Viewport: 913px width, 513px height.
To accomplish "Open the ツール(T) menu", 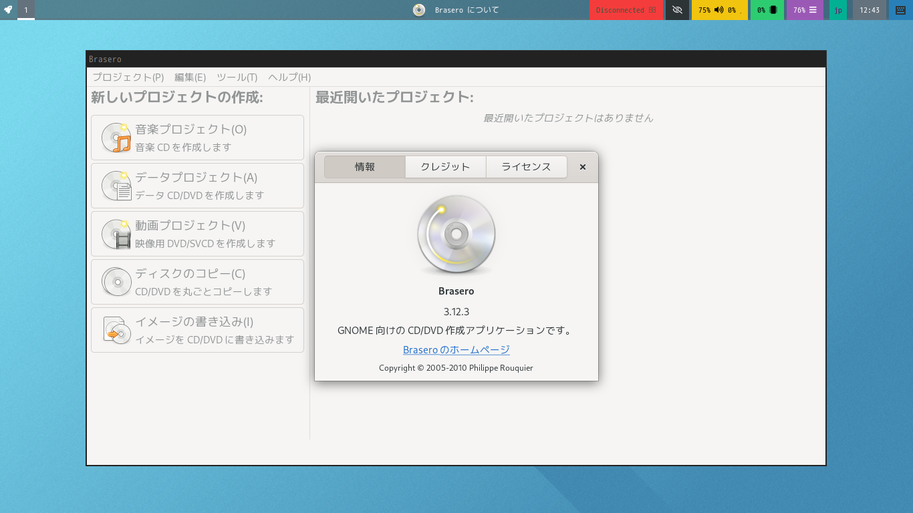I will (x=237, y=77).
